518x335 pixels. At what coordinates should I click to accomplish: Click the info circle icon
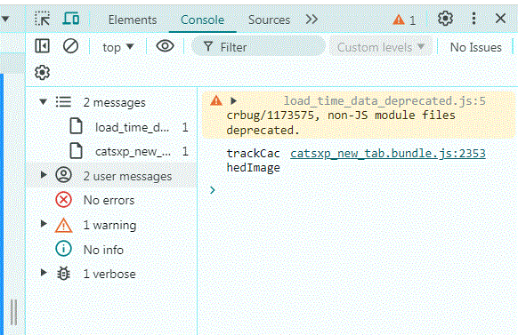63,249
